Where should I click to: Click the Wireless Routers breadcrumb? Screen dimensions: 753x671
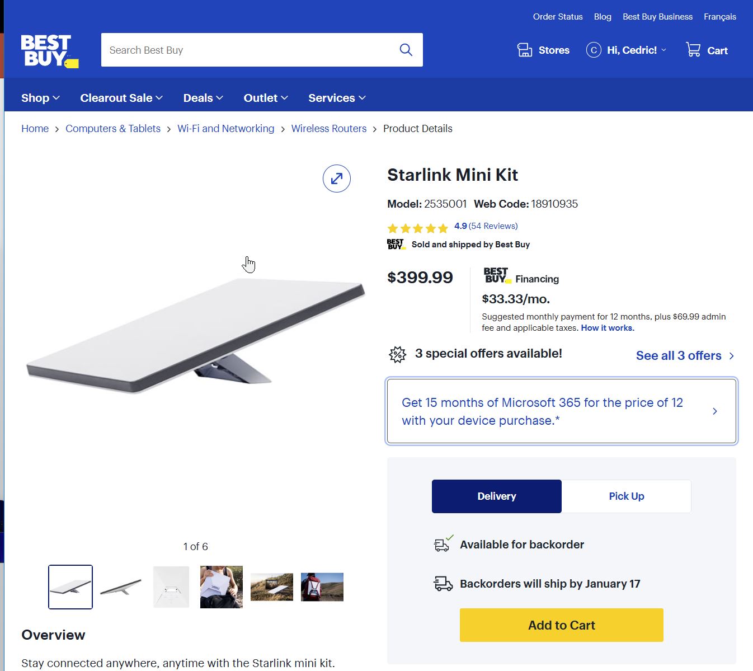[329, 129]
